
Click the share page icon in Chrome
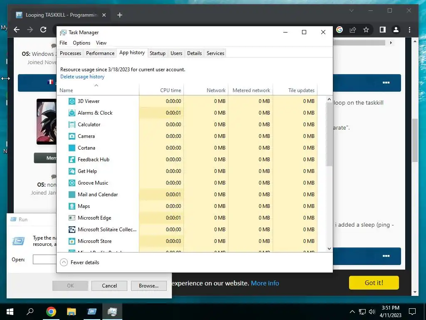(x=353, y=30)
